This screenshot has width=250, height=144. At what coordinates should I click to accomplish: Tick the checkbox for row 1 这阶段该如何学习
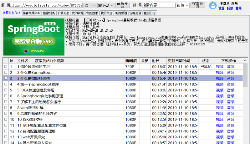pos(6,66)
